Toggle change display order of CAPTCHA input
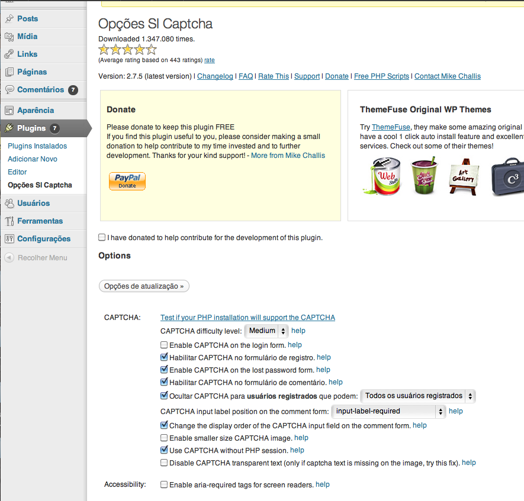 (164, 425)
